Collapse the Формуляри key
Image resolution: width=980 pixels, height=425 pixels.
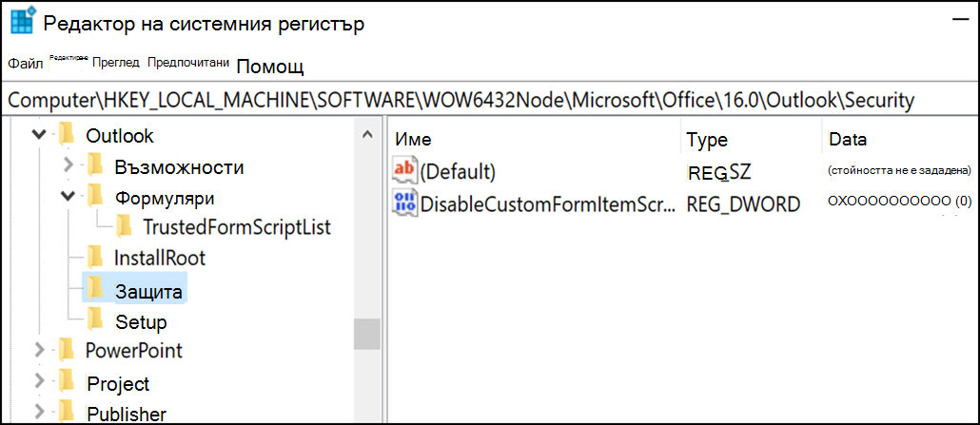click(x=69, y=197)
